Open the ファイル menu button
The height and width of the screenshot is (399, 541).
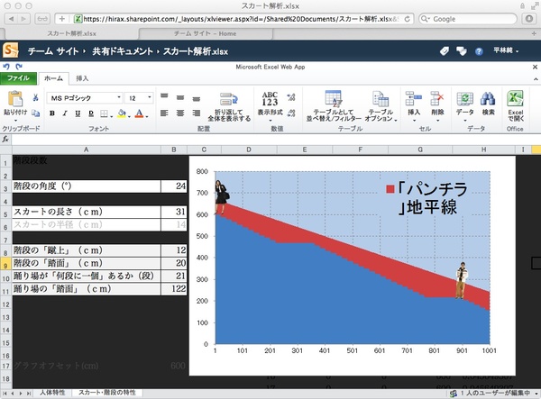tap(18, 78)
